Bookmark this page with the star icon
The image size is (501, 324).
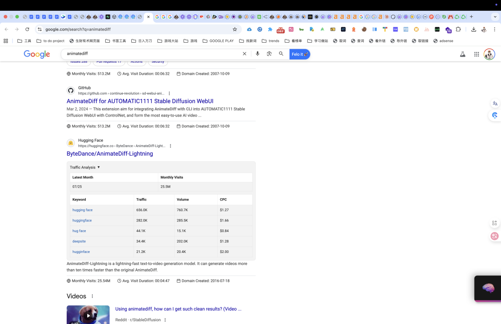235,29
